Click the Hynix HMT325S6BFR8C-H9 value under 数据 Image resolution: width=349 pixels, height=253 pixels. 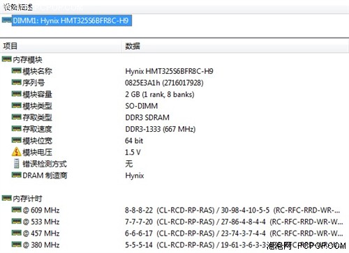click(x=169, y=71)
